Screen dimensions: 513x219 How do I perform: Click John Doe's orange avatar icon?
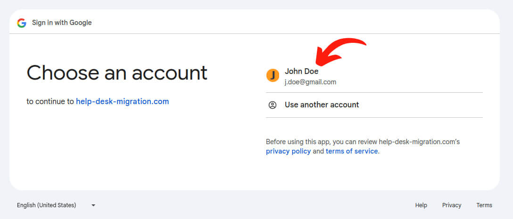[273, 75]
